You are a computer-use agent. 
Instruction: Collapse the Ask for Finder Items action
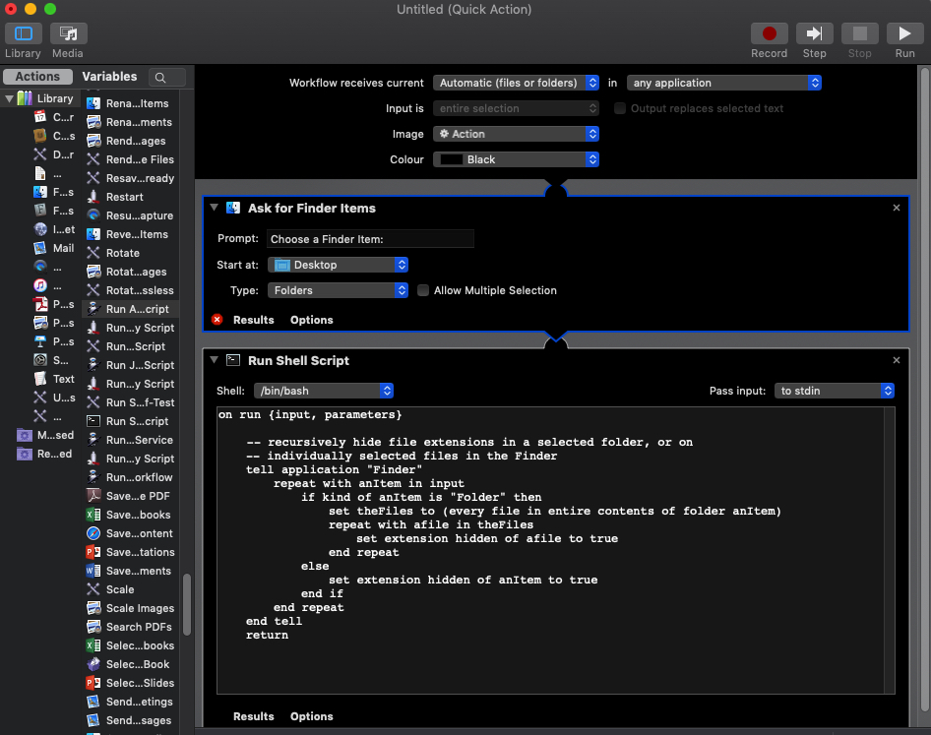[215, 208]
